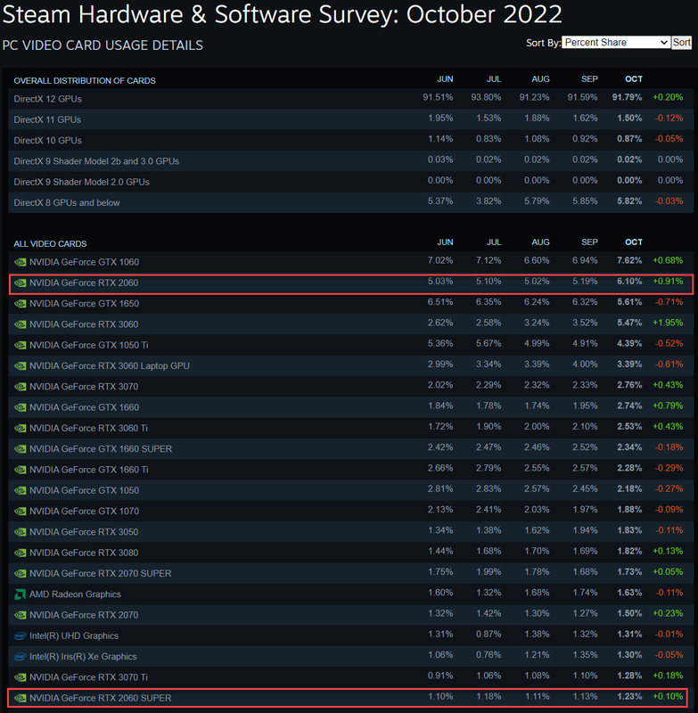Click the AMD logo icon beside Radeon Graphics
The height and width of the screenshot is (713, 698).
tap(20, 594)
